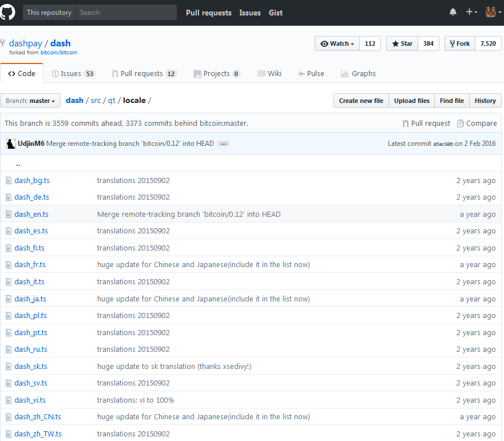The width and height of the screenshot is (504, 441).
Task: Navigate to src folder in breadcrumb
Action: point(96,101)
